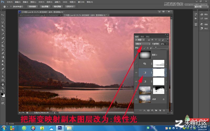Hide the selected gradient map copy layer
Screen dimensions: 210x131
click(x=136, y=73)
